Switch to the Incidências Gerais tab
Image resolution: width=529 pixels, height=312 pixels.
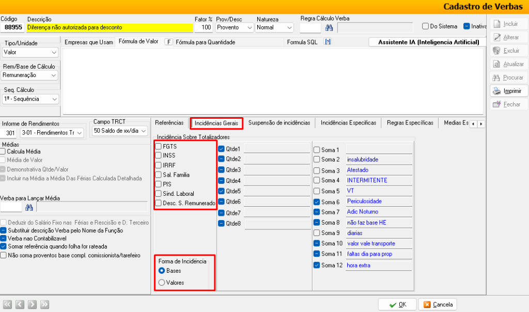[216, 123]
